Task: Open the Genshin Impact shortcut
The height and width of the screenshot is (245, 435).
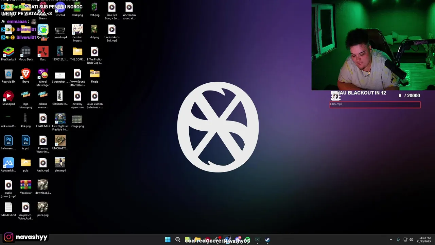Action: [x=77, y=33]
